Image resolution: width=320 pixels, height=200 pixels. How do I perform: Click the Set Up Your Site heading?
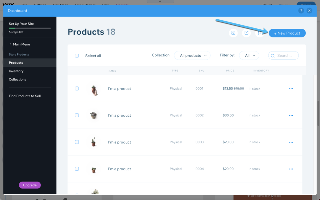(21, 24)
